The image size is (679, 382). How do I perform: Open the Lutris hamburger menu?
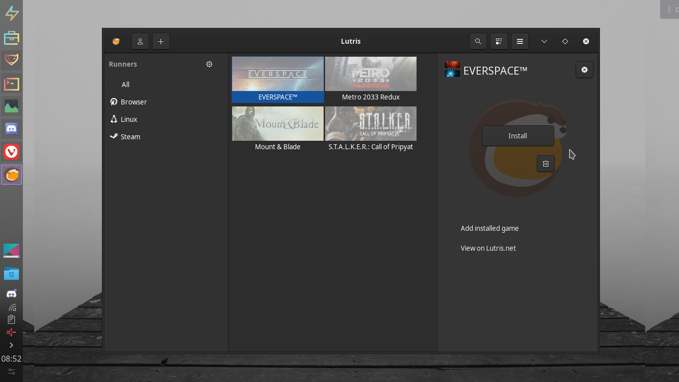pyautogui.click(x=520, y=41)
